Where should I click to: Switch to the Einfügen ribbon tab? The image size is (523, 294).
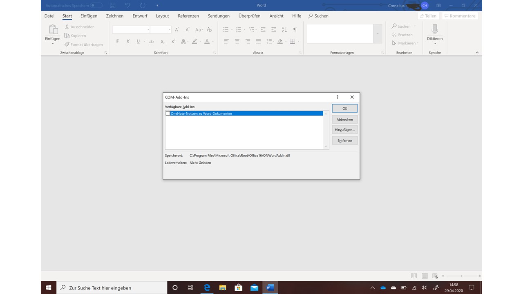89,16
